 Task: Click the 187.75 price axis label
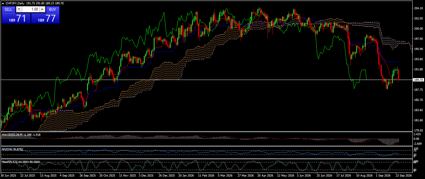coord(418,90)
